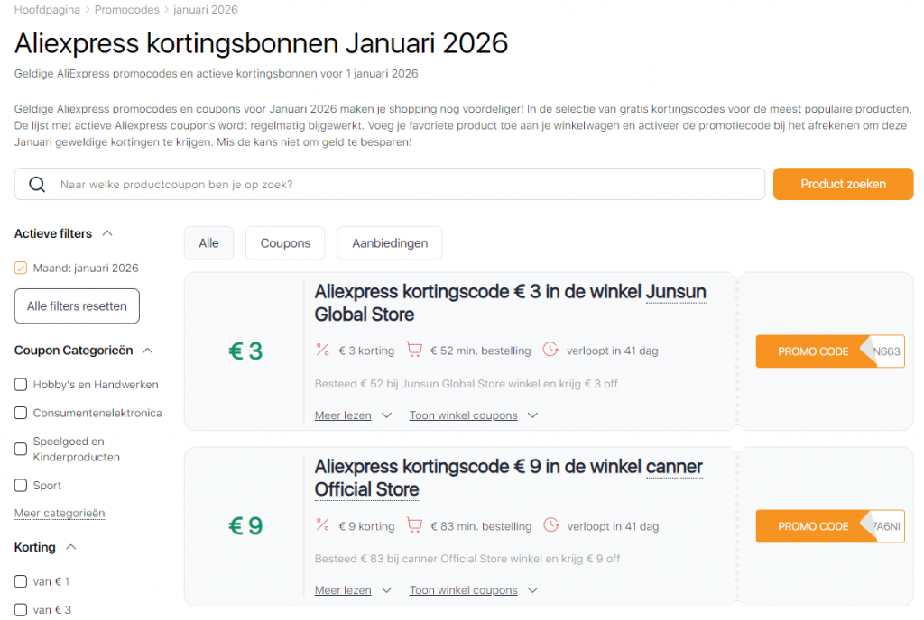Enable the van € 1 korting checkbox
The width and height of the screenshot is (924, 620).
[19, 581]
